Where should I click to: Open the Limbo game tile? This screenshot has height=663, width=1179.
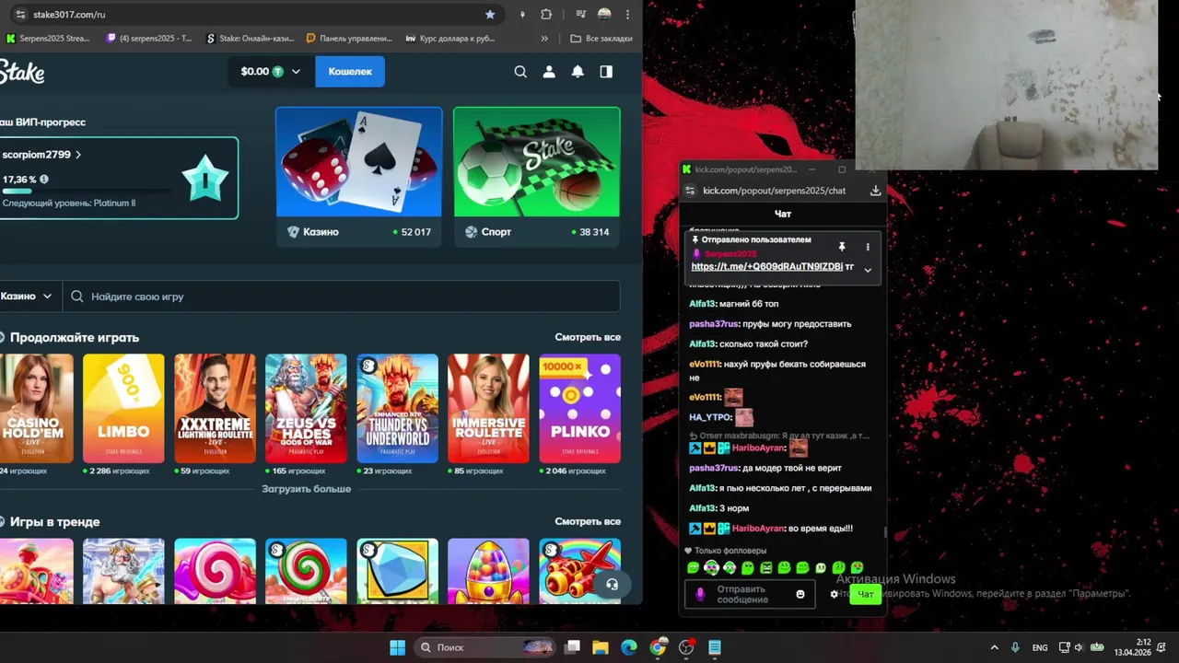(123, 408)
